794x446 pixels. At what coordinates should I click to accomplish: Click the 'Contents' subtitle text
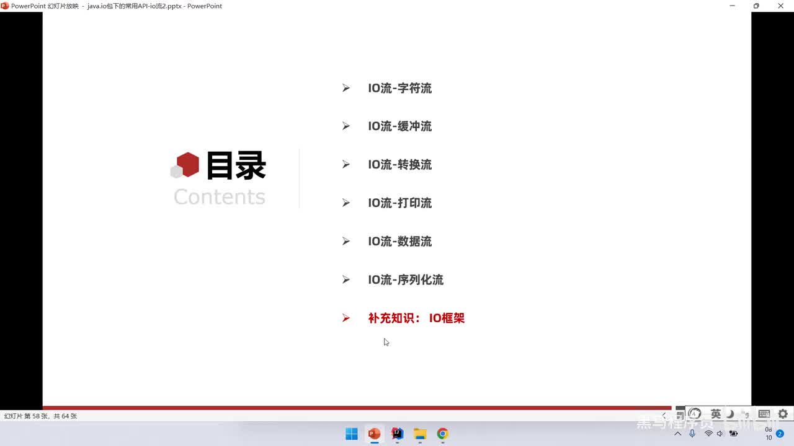click(x=220, y=196)
